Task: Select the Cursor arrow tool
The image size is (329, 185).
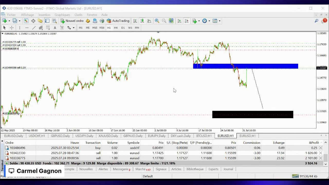Action: (x=4, y=28)
